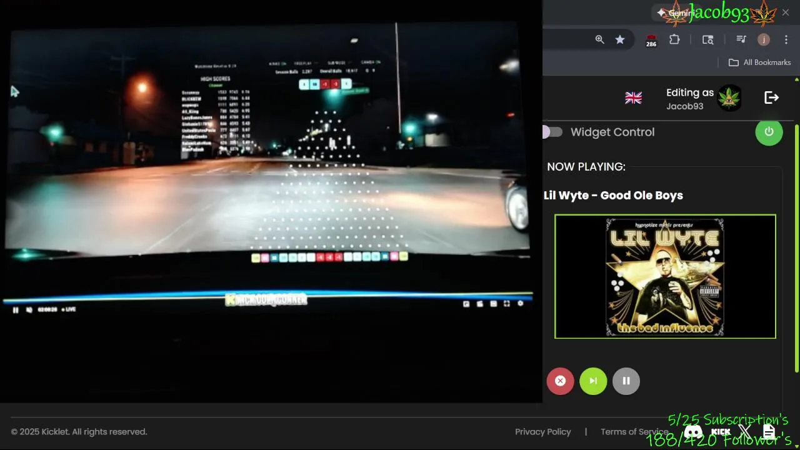The width and height of the screenshot is (800, 450).
Task: Open the X social icon in footer
Action: click(744, 431)
